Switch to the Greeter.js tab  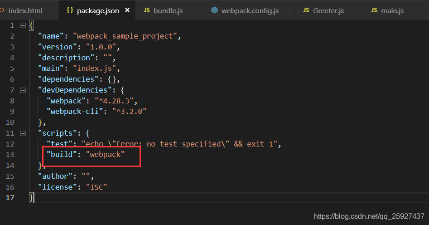[328, 10]
